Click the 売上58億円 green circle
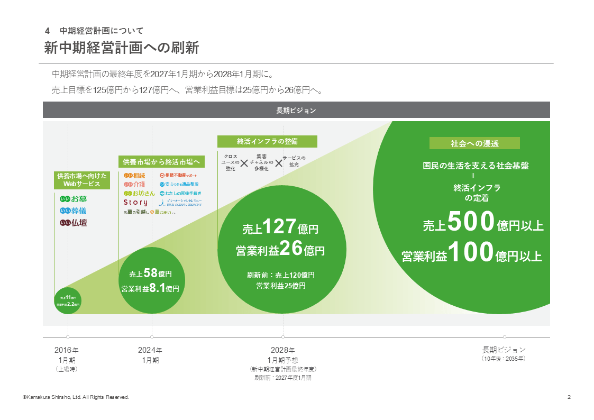Screen dimensions: 594x420 click(x=151, y=280)
